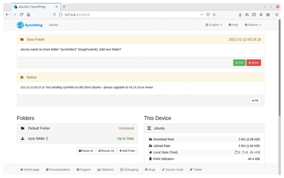
Task: Click the New Folder timestamp 2021-01-13 05:14:19
Action: (x=245, y=39)
